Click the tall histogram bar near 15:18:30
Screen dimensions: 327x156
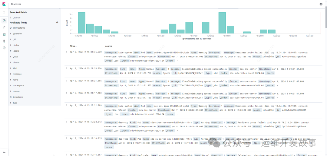click(x=222, y=23)
